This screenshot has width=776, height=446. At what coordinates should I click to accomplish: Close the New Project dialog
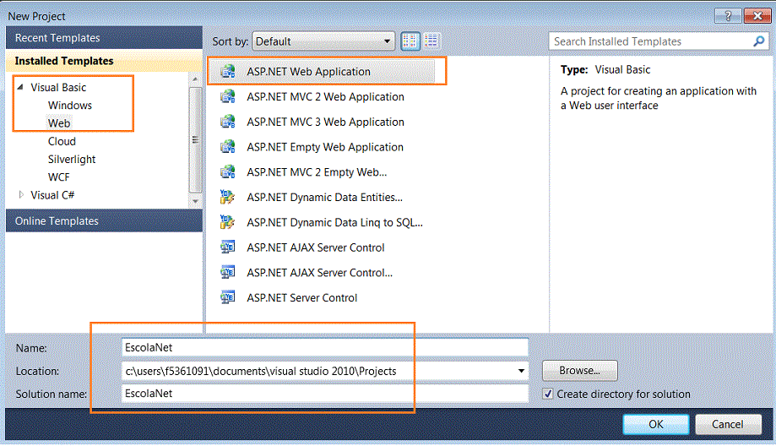coord(757,16)
